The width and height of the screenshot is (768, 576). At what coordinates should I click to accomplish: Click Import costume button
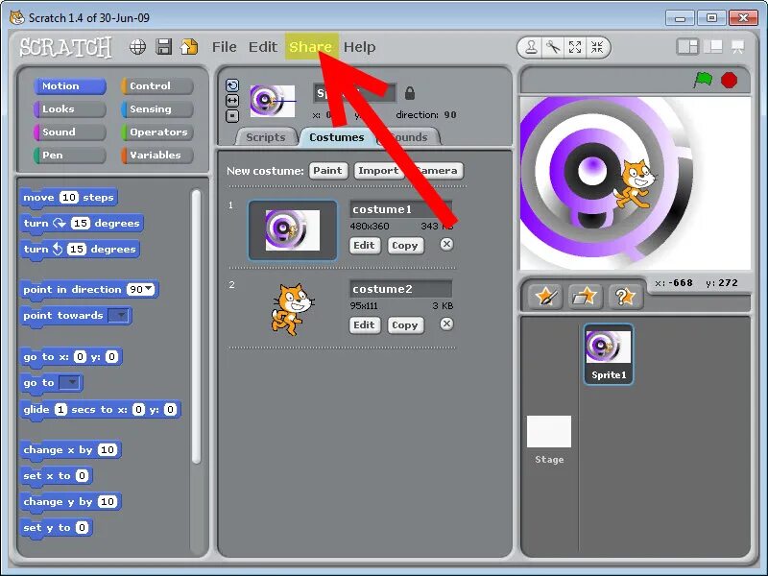(x=378, y=171)
